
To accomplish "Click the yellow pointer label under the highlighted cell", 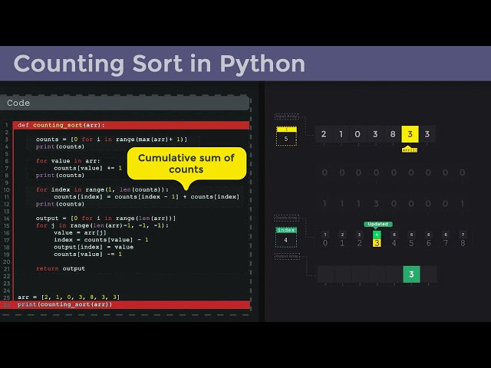I will [410, 150].
